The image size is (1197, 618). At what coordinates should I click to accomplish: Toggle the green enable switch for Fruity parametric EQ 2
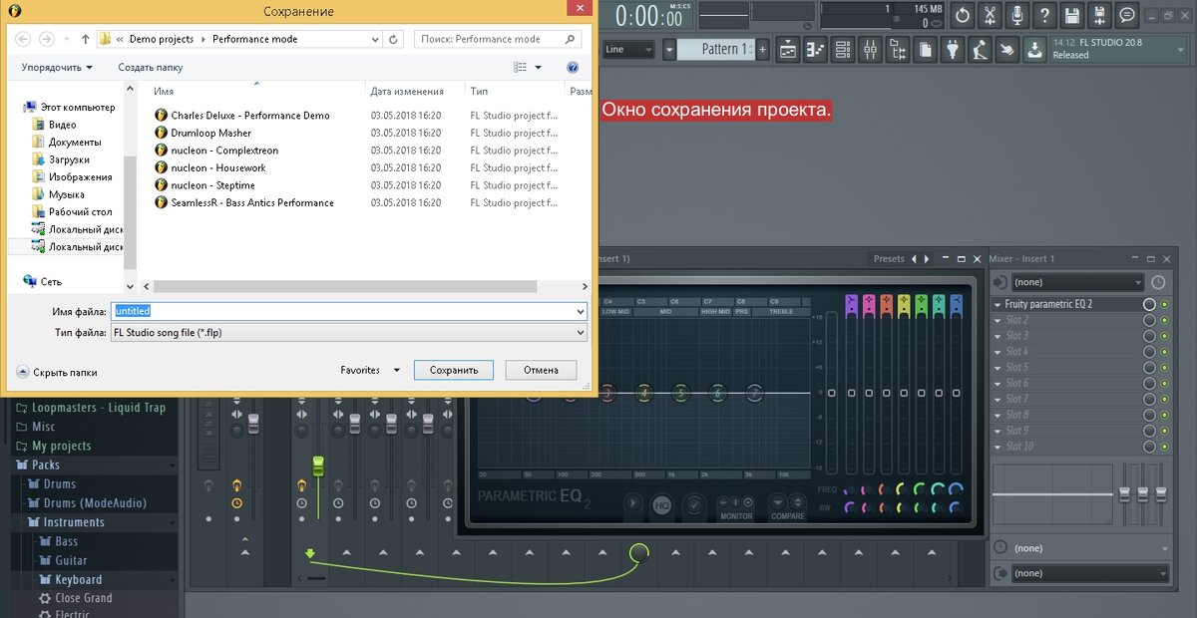[x=1164, y=304]
